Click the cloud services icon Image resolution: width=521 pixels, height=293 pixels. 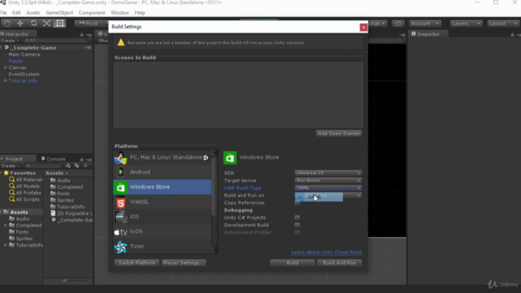[x=398, y=24]
